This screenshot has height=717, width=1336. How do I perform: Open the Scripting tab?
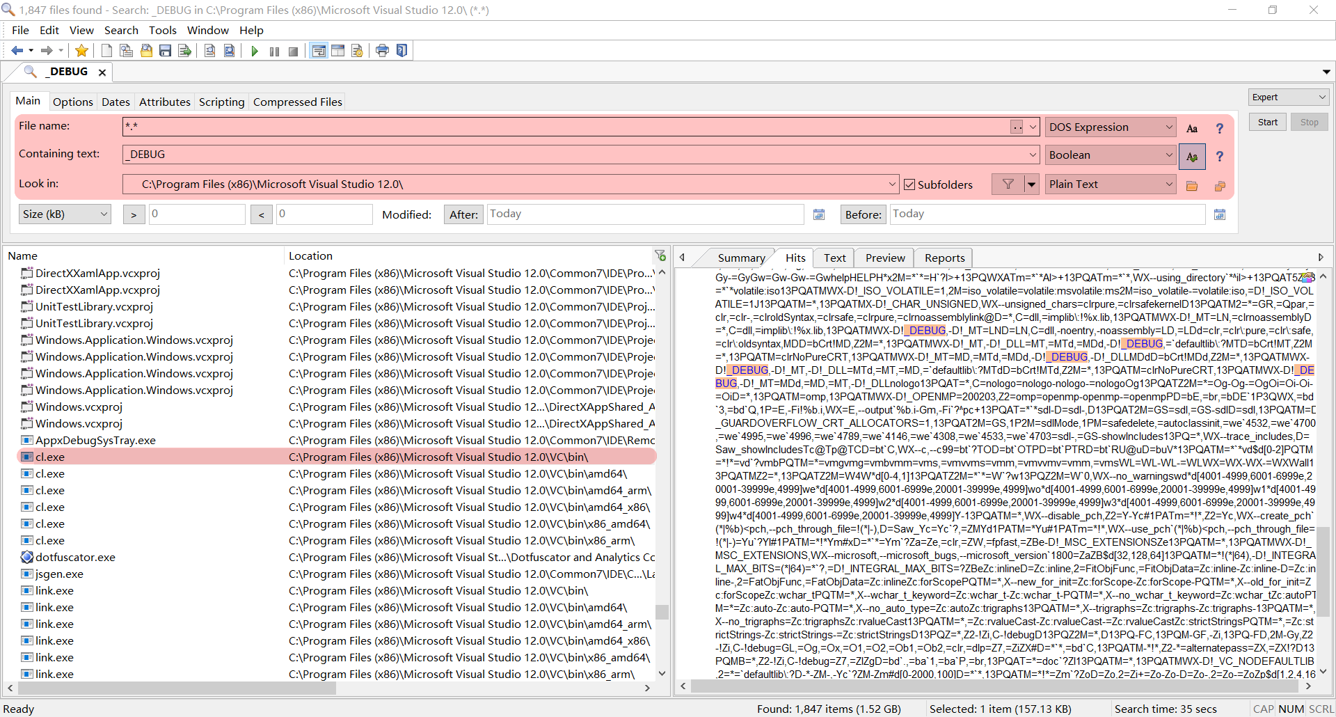click(x=221, y=102)
